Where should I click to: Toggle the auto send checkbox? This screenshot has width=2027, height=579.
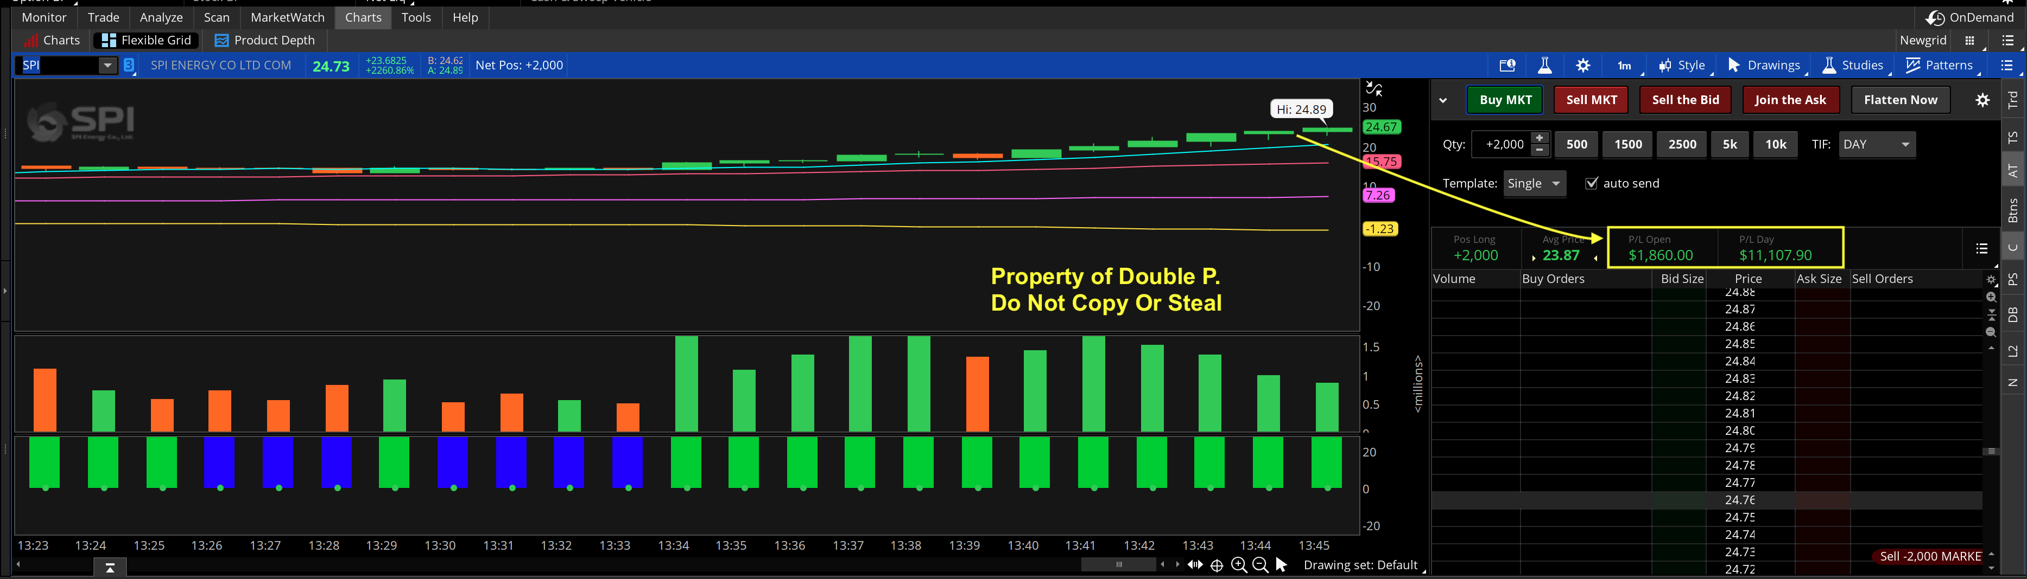(x=1592, y=183)
